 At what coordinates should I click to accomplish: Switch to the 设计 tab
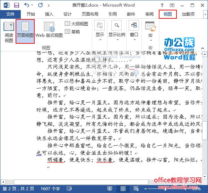click(67, 14)
